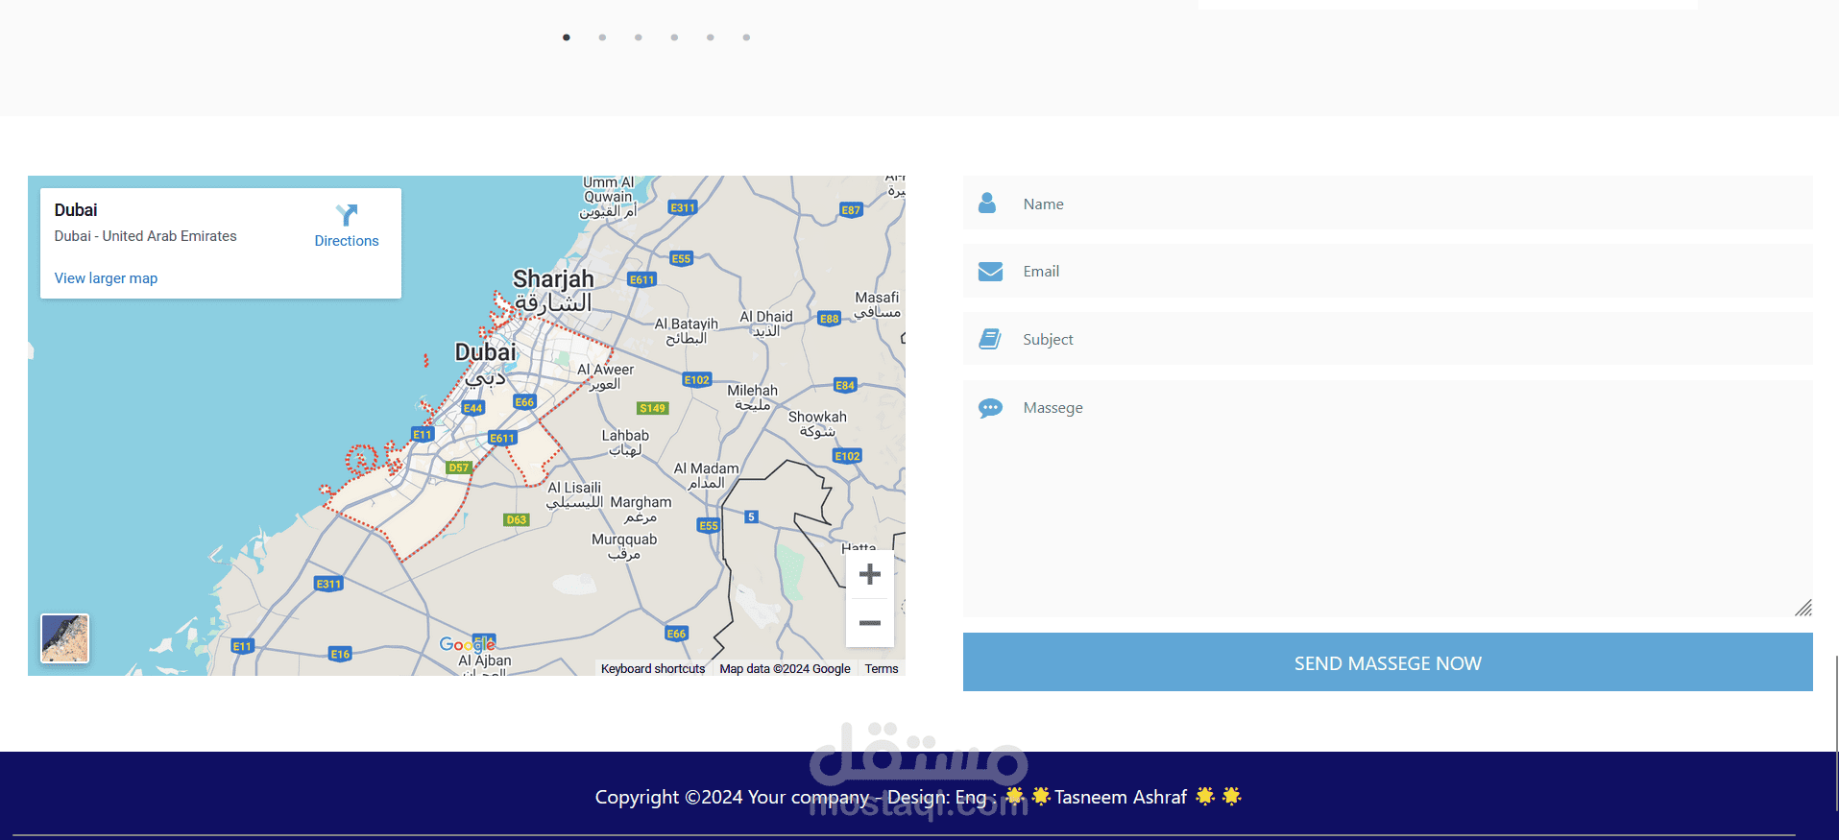This screenshot has width=1839, height=840.
Task: Focus the Name input field
Action: pos(1388,204)
